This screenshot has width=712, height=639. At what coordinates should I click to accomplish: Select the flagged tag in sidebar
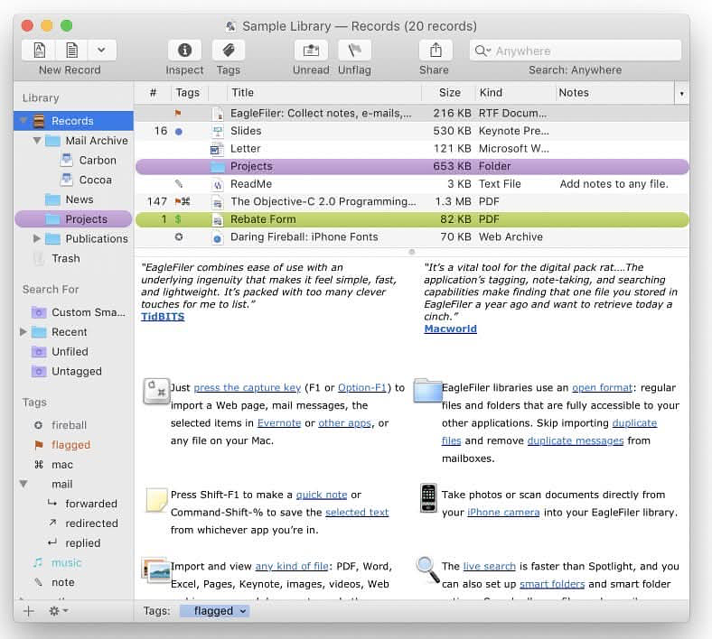(x=70, y=445)
